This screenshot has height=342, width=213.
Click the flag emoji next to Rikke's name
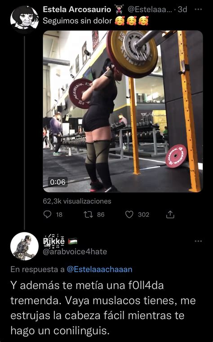[x=73, y=241]
